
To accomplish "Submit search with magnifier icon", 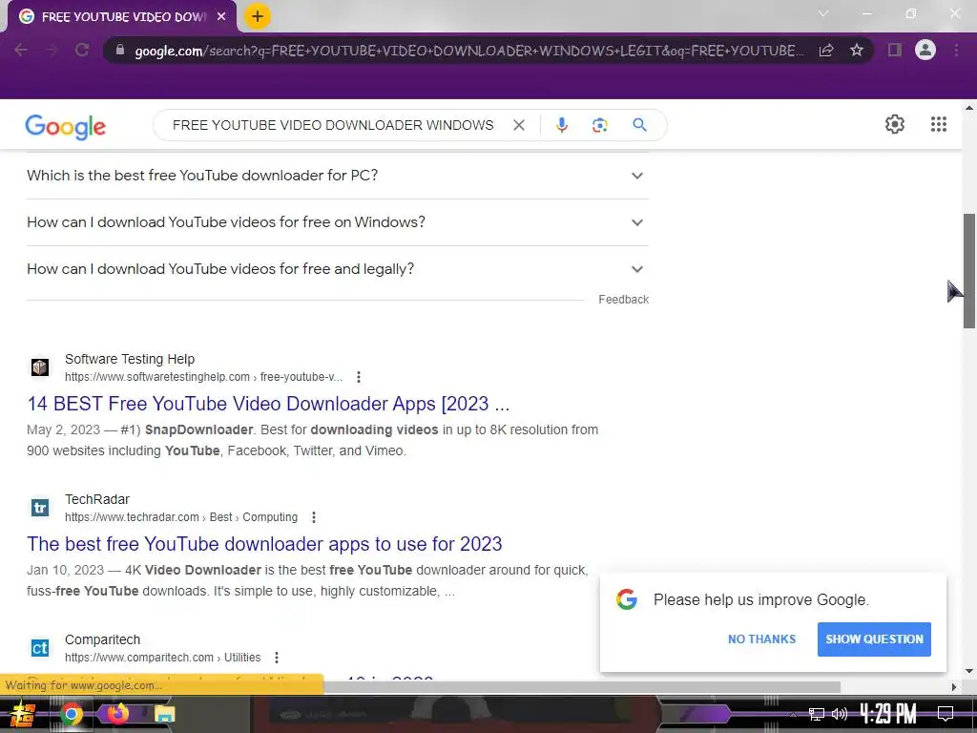I will pos(639,125).
